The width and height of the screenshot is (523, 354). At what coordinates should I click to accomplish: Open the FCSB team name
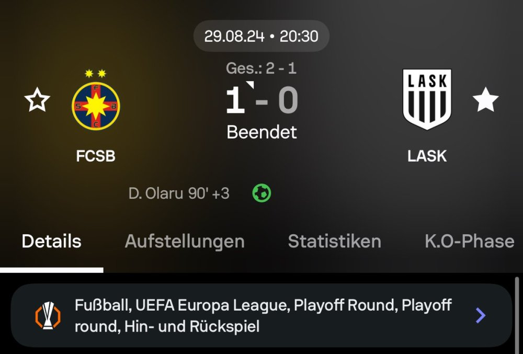[x=96, y=156]
